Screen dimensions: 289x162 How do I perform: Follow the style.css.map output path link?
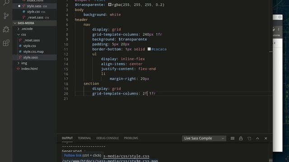110,161
